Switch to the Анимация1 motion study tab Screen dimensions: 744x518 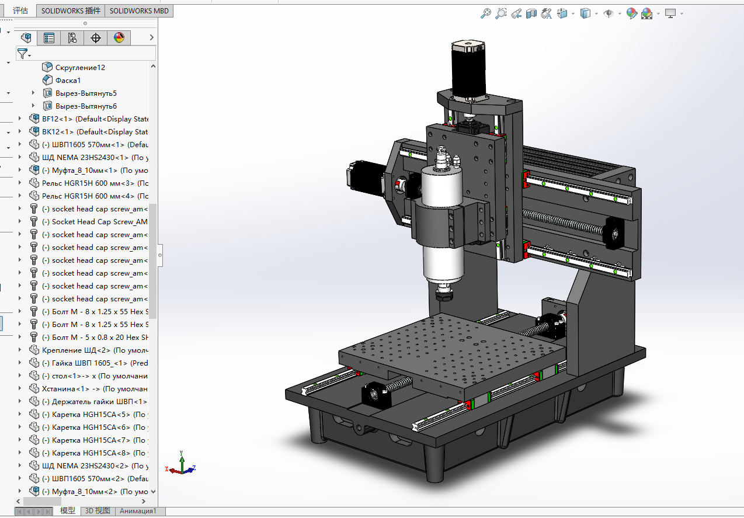coord(138,511)
